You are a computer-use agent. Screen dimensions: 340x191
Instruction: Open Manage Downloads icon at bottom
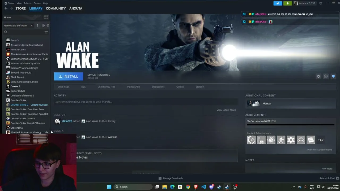(160, 178)
